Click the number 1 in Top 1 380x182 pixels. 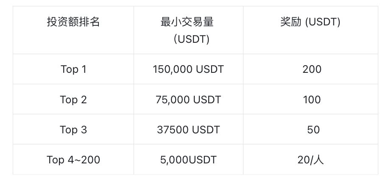click(x=84, y=69)
